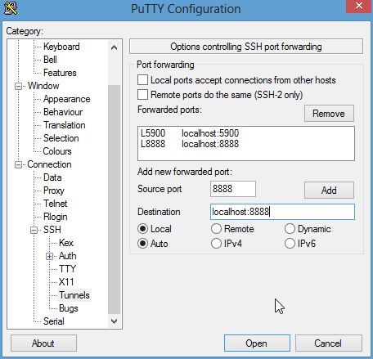Open the Selection category
373x359 pixels.
click(61, 138)
